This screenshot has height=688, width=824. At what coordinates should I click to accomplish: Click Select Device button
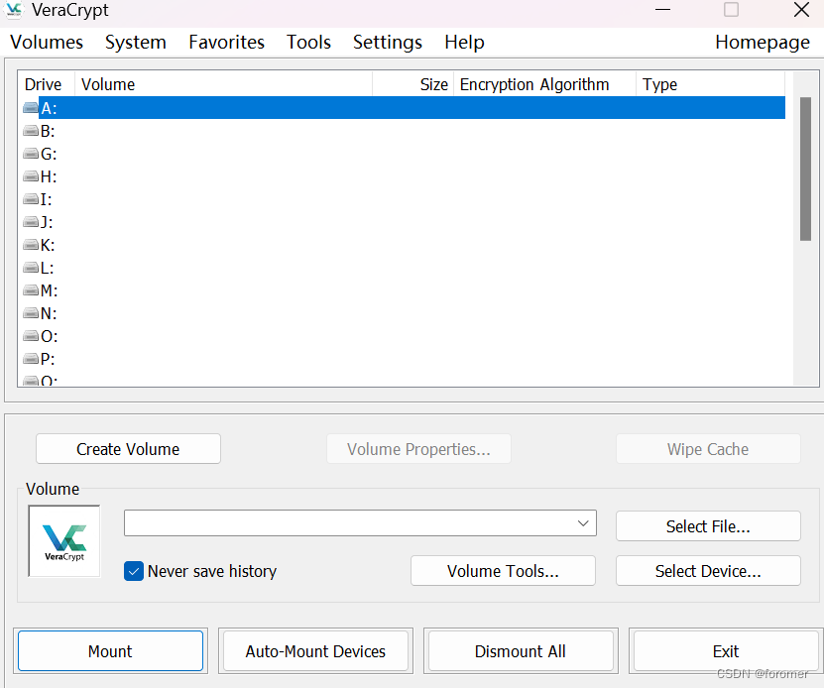[708, 571]
